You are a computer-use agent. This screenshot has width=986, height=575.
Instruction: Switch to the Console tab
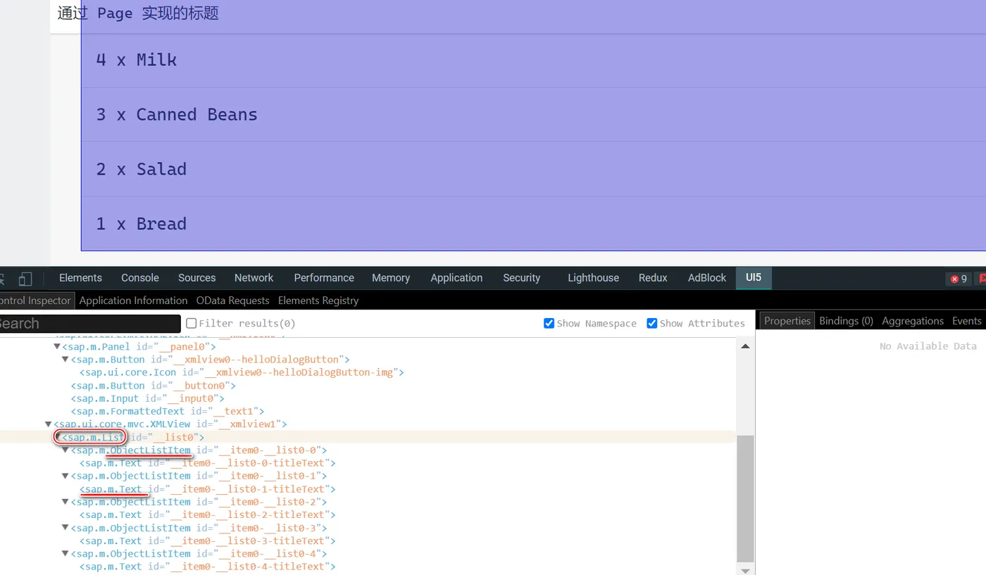coord(140,278)
